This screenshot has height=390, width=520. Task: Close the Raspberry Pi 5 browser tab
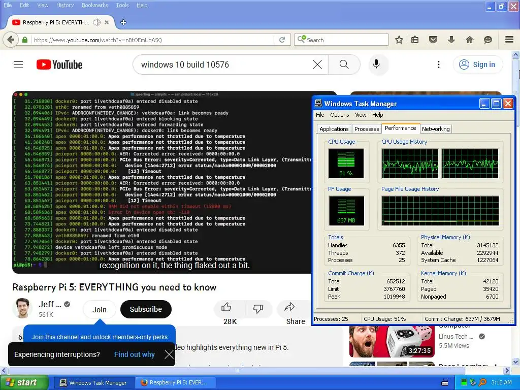[107, 22]
